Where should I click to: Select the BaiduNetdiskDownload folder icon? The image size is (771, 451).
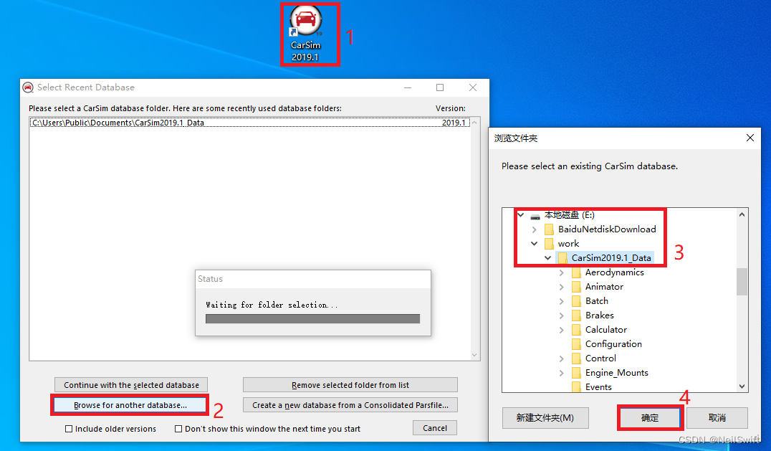[550, 229]
